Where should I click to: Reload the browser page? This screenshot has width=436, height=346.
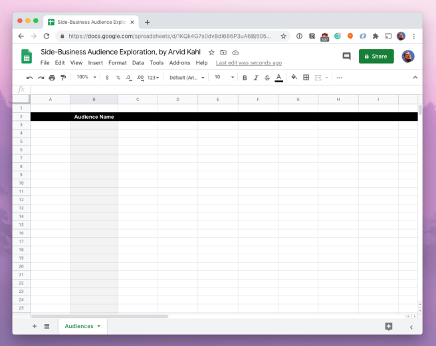(x=46, y=36)
